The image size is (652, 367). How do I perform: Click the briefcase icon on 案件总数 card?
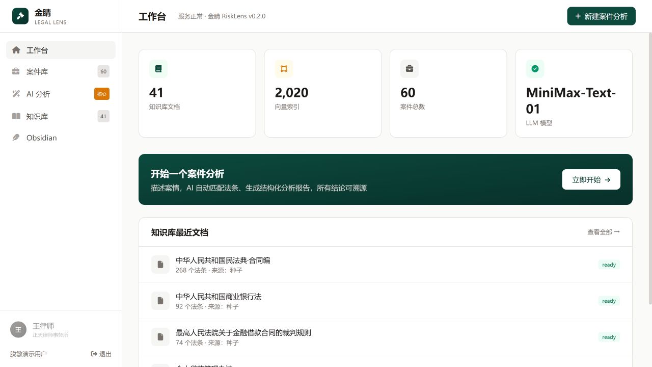[x=410, y=69]
